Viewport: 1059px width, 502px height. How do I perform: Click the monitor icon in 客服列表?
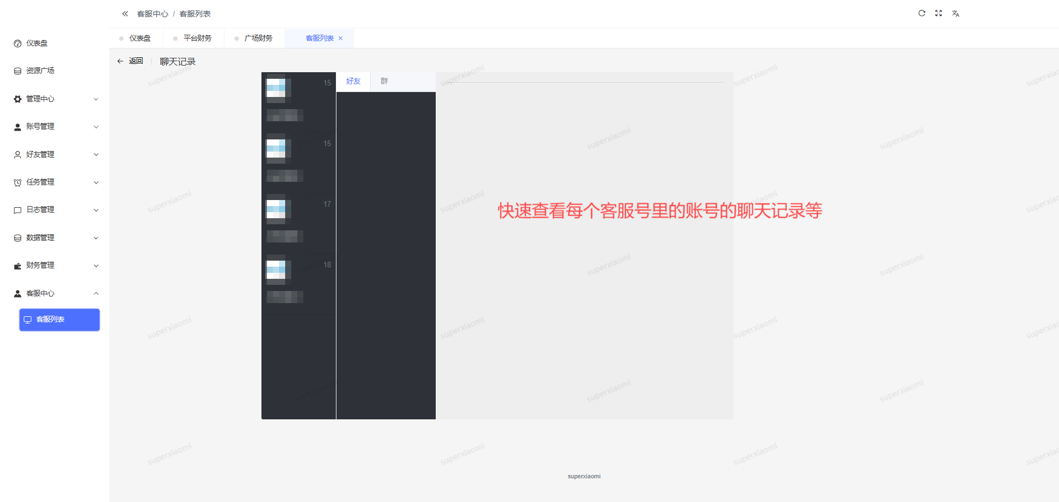coord(28,320)
